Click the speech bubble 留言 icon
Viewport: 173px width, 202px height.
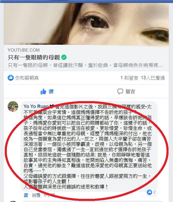point(120,91)
